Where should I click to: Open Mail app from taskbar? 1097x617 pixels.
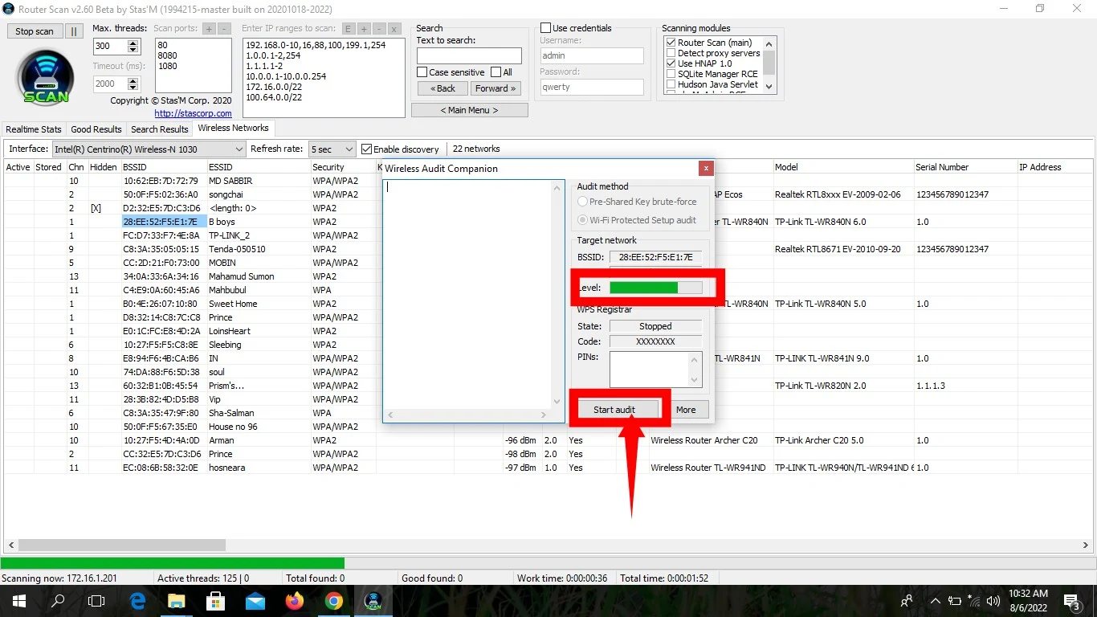[x=255, y=601]
